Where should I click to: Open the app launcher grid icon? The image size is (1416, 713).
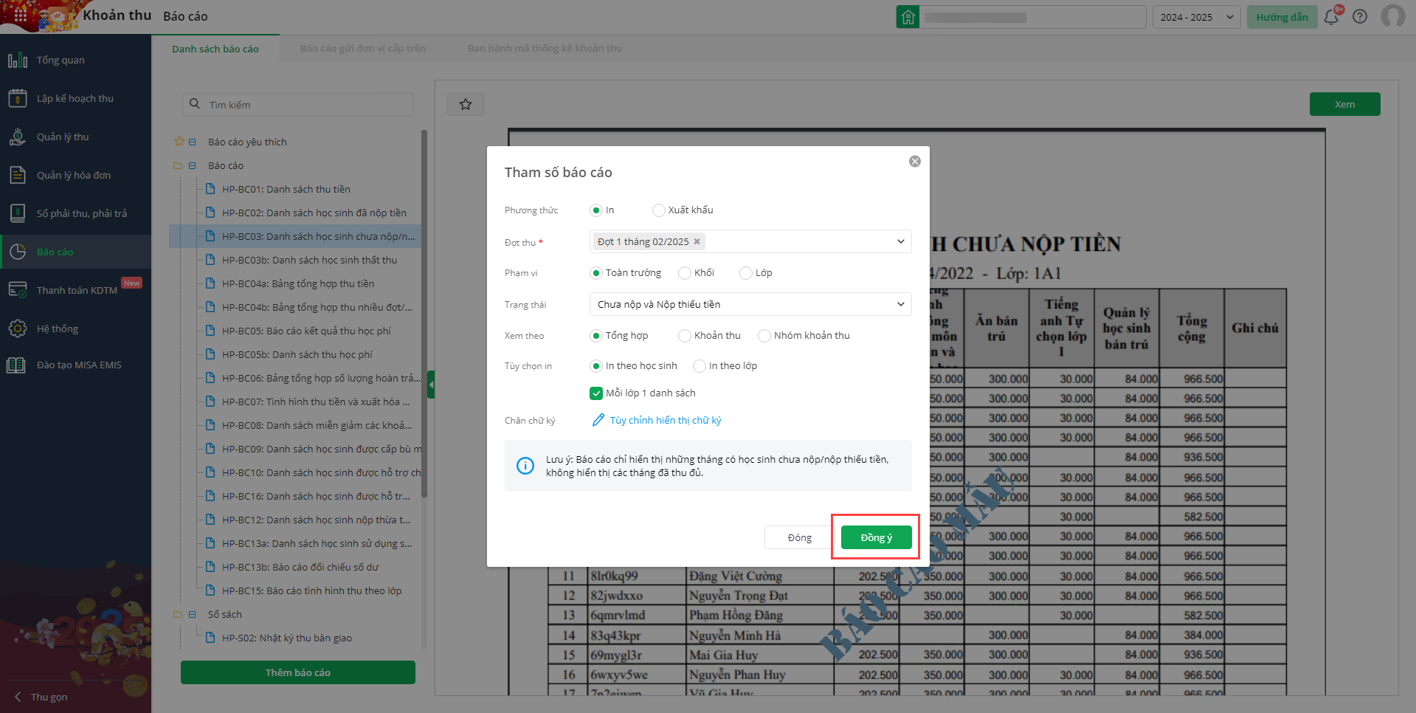click(x=21, y=15)
